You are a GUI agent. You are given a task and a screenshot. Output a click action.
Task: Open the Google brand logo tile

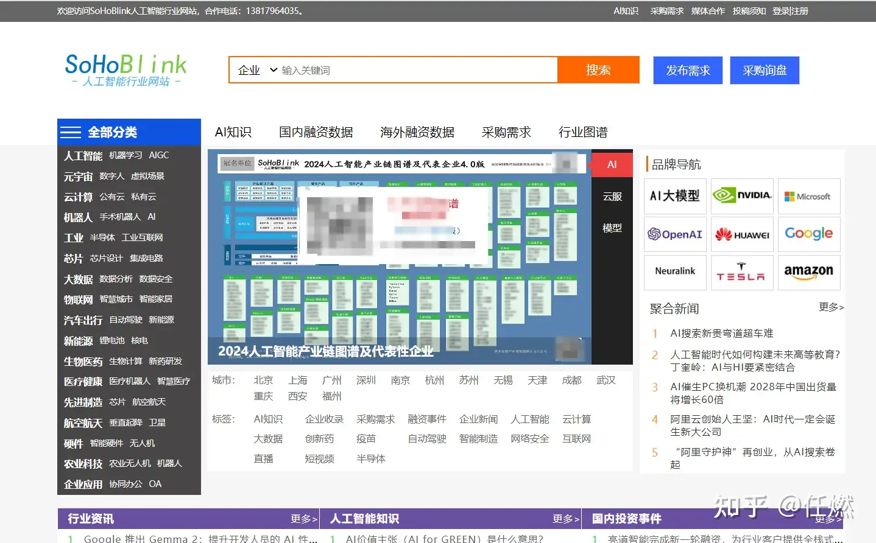809,234
